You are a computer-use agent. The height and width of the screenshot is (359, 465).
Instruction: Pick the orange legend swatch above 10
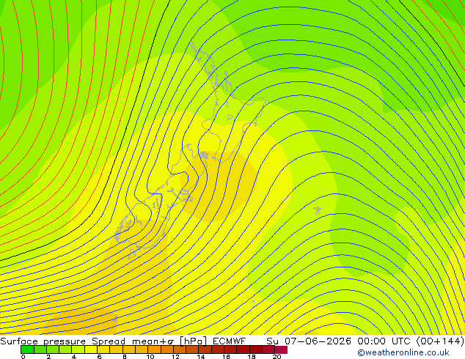[155, 349]
